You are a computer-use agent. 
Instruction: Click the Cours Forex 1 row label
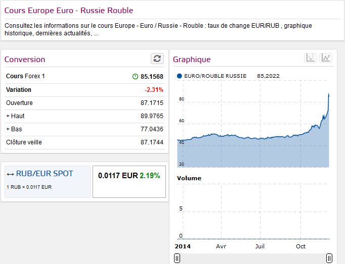25,77
